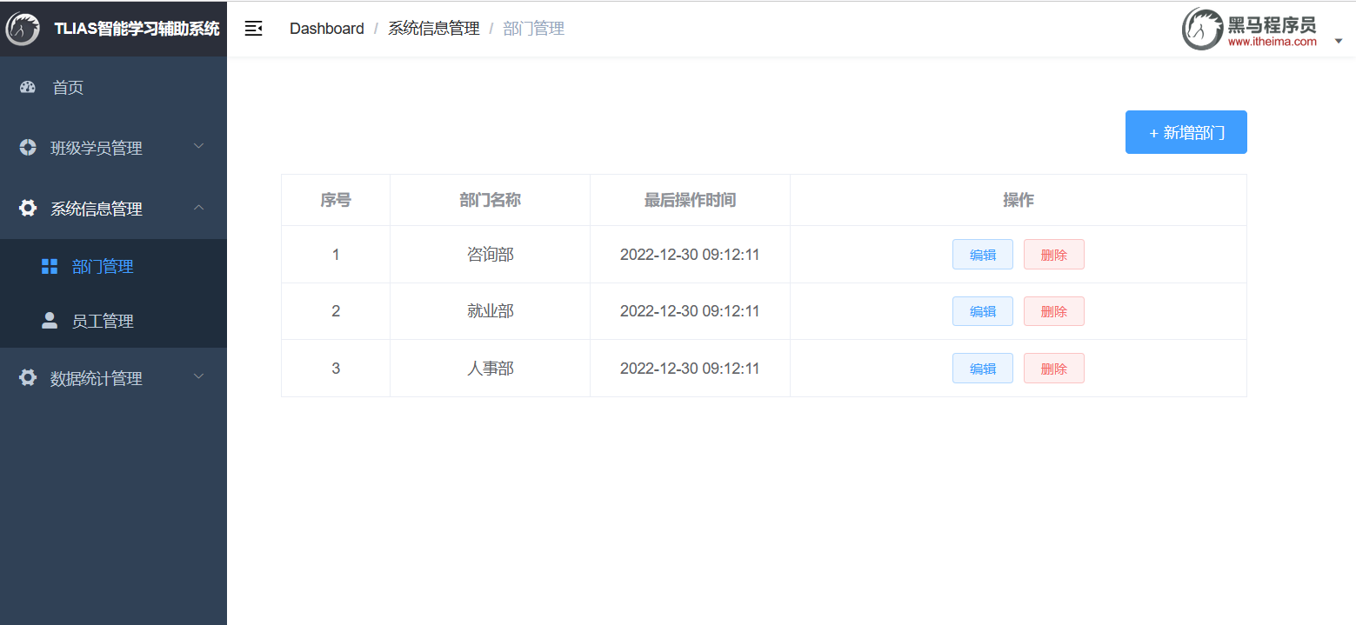The height and width of the screenshot is (625, 1356).
Task: Open the user dropdown arrow at top right
Action: coord(1339,41)
